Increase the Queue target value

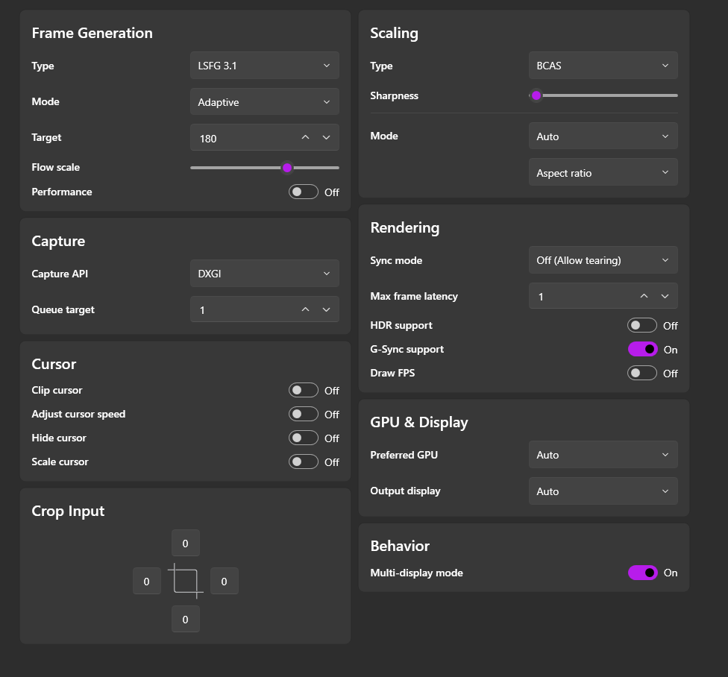tap(305, 309)
